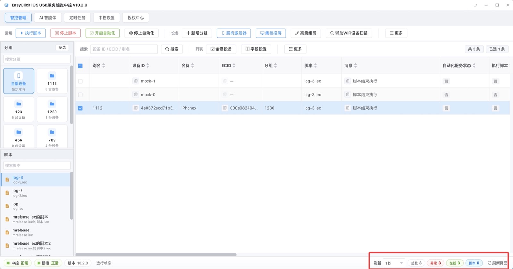Sort by ECID column

pos(234,66)
